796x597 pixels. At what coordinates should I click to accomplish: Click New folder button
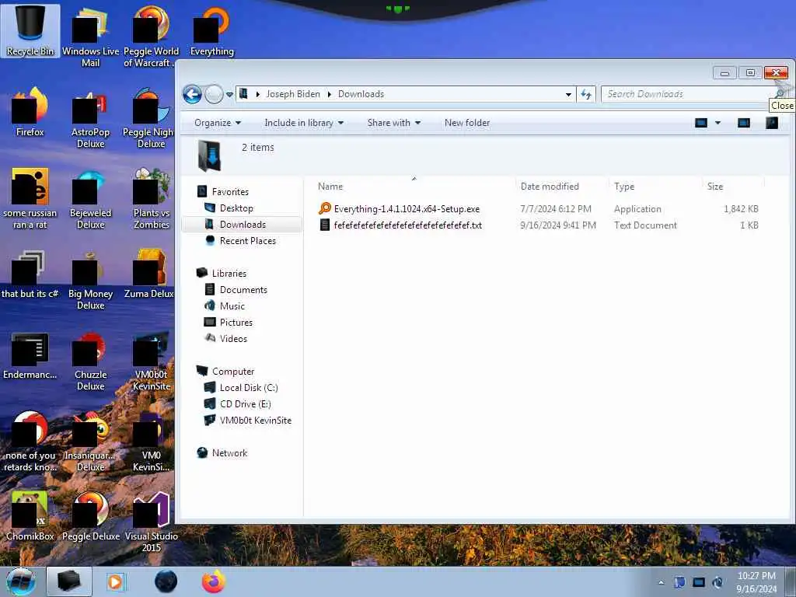click(467, 123)
